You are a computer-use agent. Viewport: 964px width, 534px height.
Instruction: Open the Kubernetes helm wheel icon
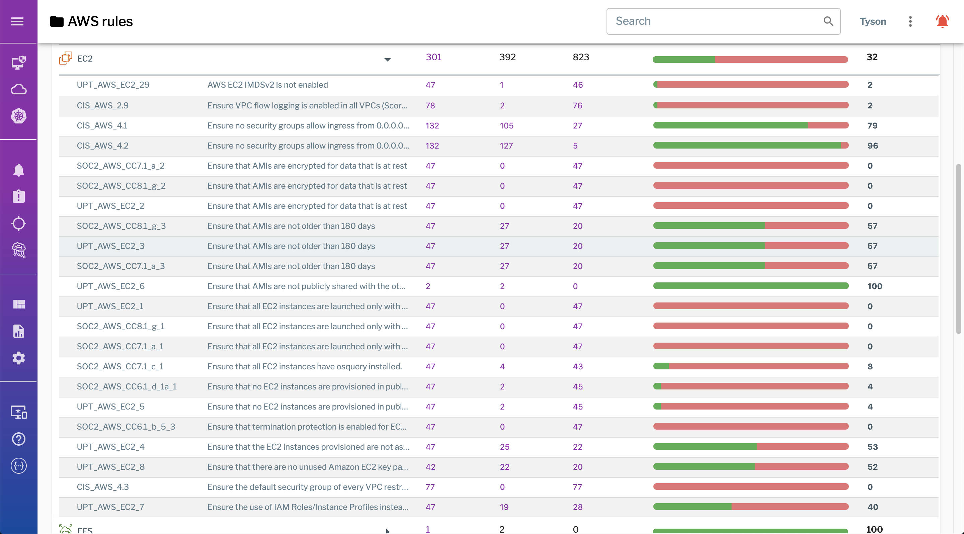[x=18, y=116]
